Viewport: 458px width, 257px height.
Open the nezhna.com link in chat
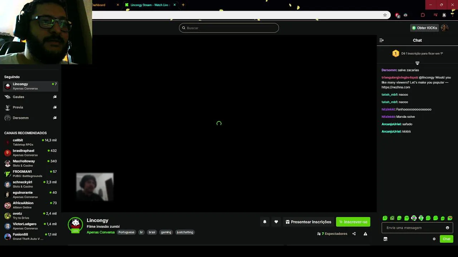tap(396, 87)
